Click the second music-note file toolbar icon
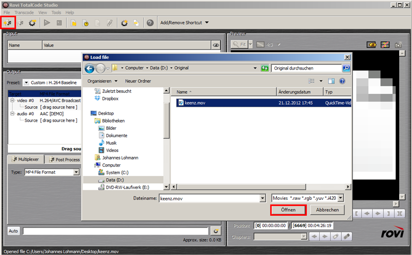This screenshot has height=255, width=412. tap(21, 23)
